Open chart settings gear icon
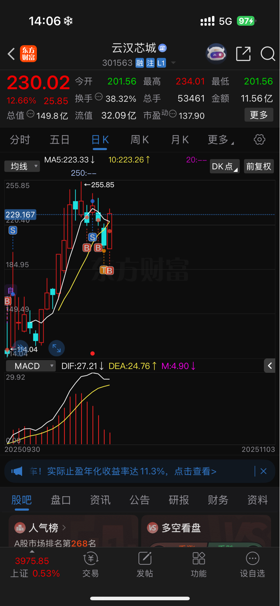280x606 pixels. pyautogui.click(x=260, y=139)
